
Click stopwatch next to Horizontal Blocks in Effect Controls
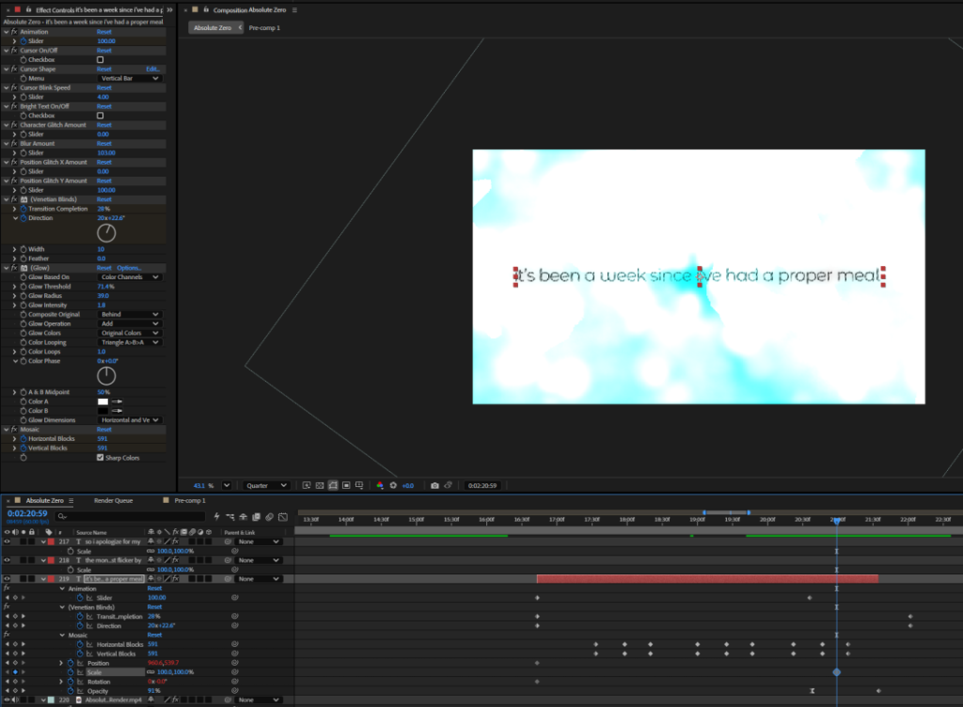tap(24, 439)
